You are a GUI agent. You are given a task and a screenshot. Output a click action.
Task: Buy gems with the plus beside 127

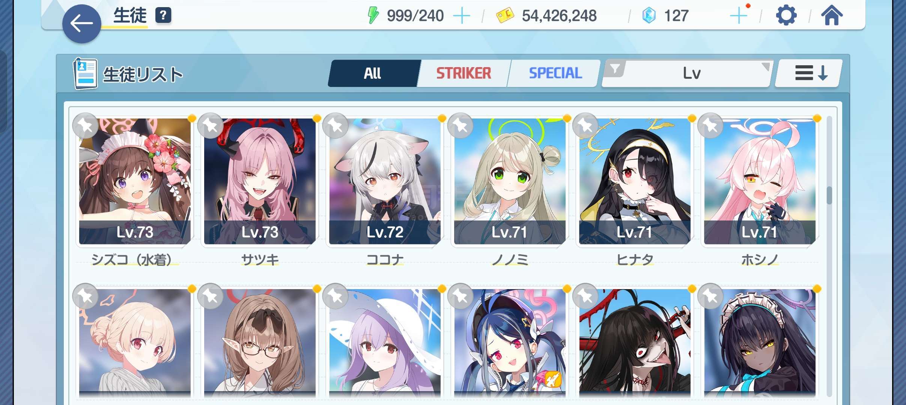click(x=739, y=16)
